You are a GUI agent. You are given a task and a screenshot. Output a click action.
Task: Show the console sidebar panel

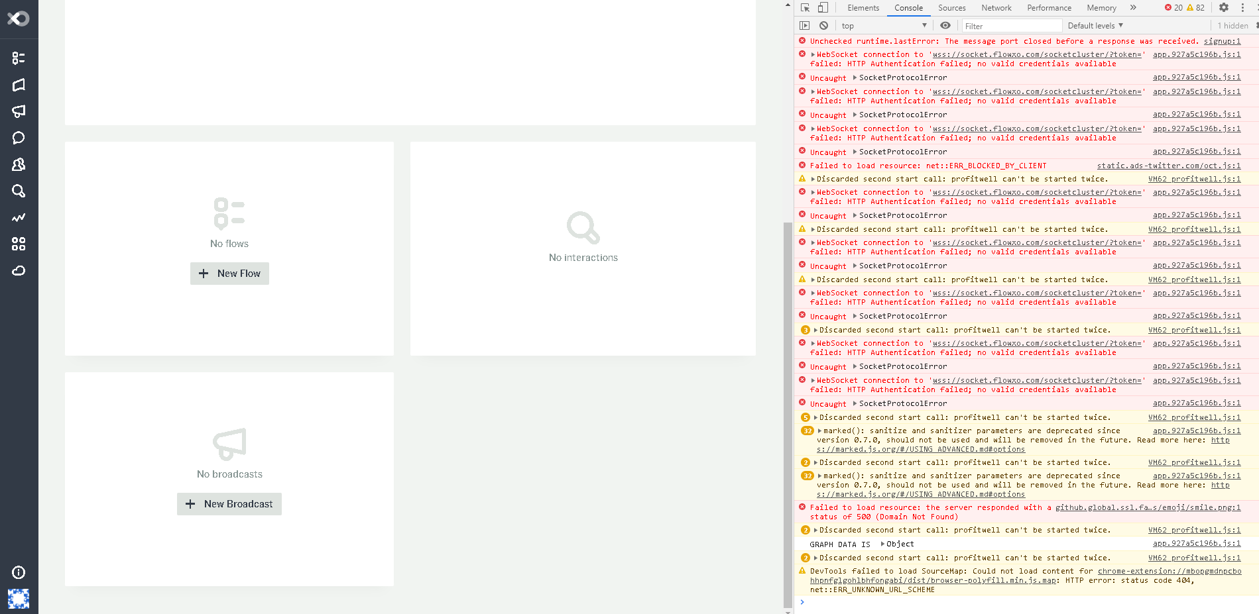804,26
